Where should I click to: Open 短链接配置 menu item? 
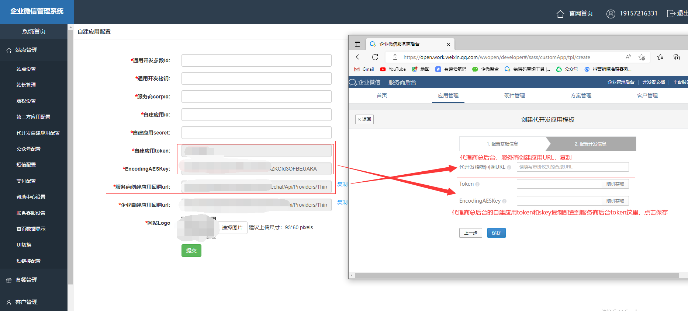pos(28,261)
